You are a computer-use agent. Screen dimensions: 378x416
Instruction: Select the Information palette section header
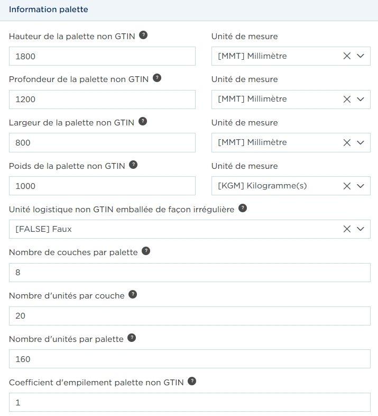[49, 10]
